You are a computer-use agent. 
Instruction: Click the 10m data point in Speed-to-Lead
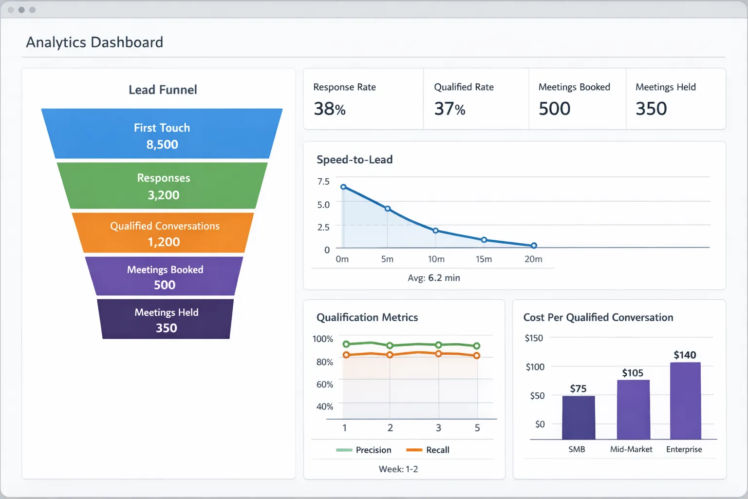coord(436,230)
